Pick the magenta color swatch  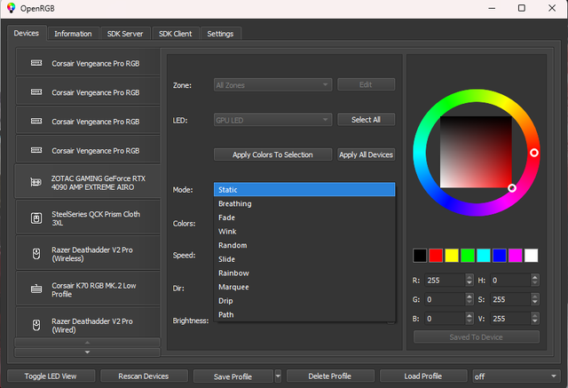coord(516,256)
